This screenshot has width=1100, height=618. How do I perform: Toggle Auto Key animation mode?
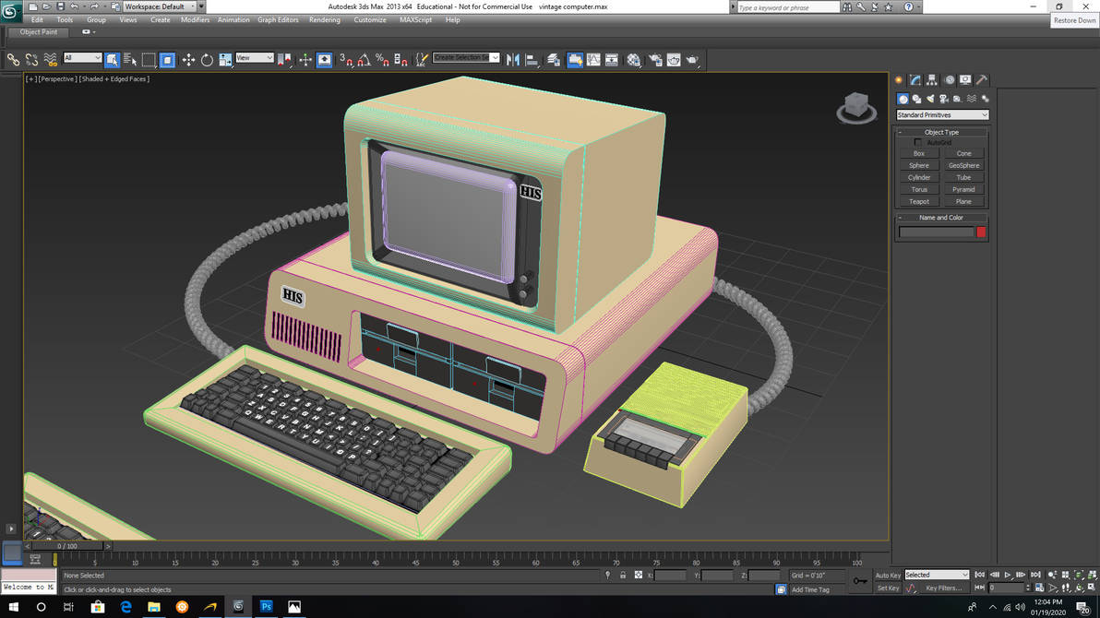[x=888, y=576]
